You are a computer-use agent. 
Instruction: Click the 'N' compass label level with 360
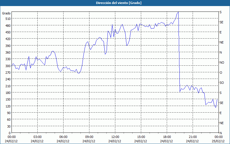tap(221, 52)
